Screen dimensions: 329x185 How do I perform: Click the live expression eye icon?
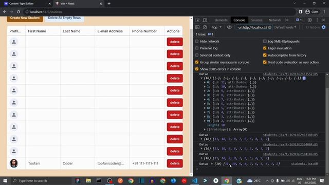pyautogui.click(x=229, y=27)
